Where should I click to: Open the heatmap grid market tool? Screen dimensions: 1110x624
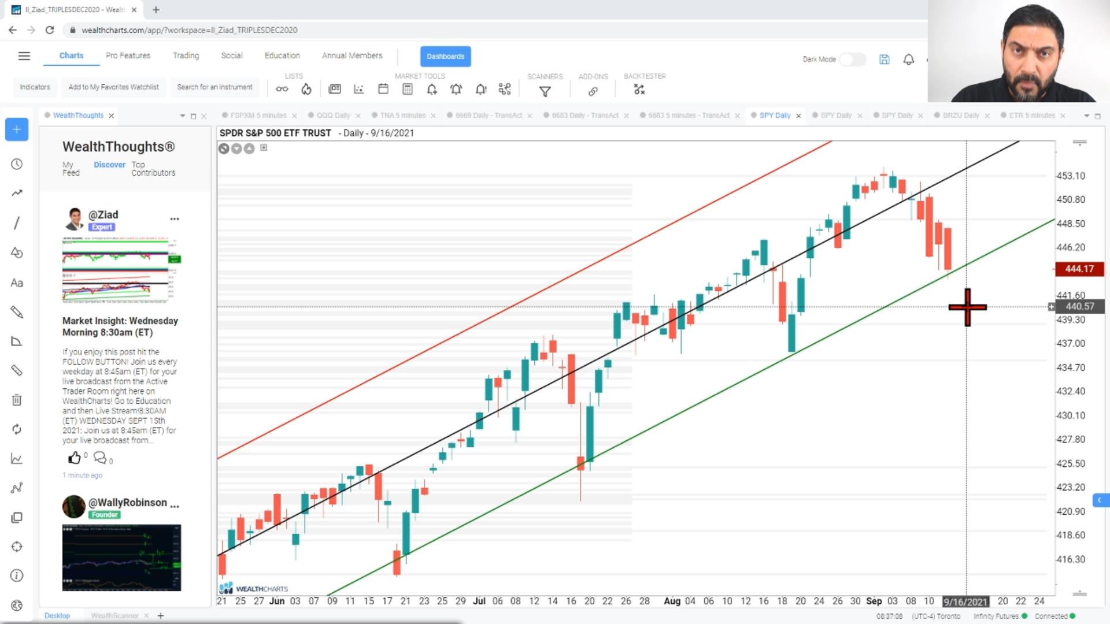[505, 89]
